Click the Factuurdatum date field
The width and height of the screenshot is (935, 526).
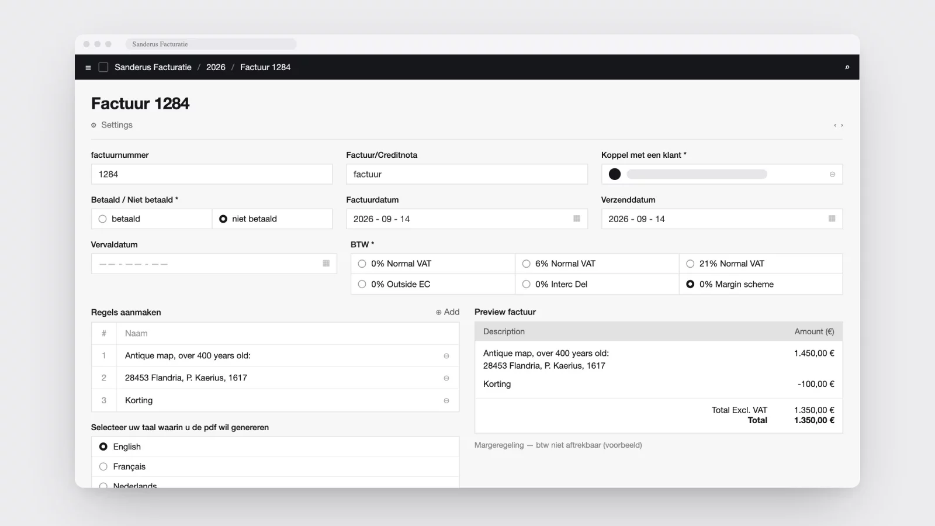click(x=467, y=219)
